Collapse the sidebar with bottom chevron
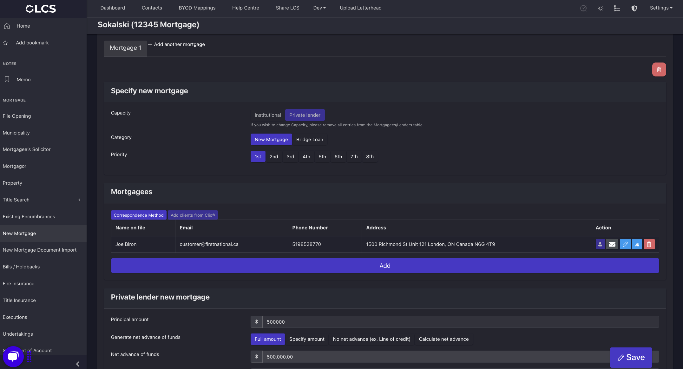 78,364
